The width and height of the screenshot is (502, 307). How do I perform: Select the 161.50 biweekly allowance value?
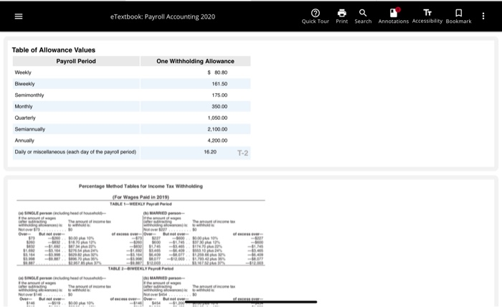pos(219,84)
